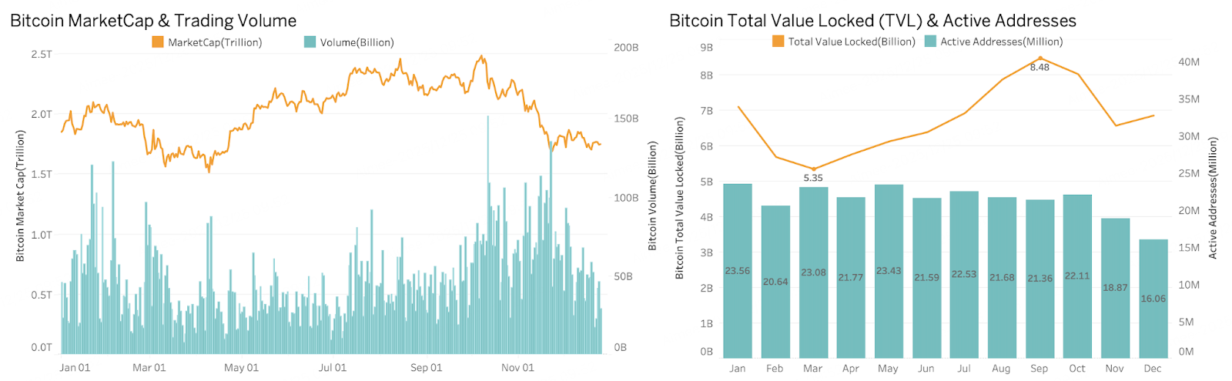Click the Bitcoin Market Cap(Trillion) axis title
Viewport: 1232px width, 381px height.
click(21, 196)
